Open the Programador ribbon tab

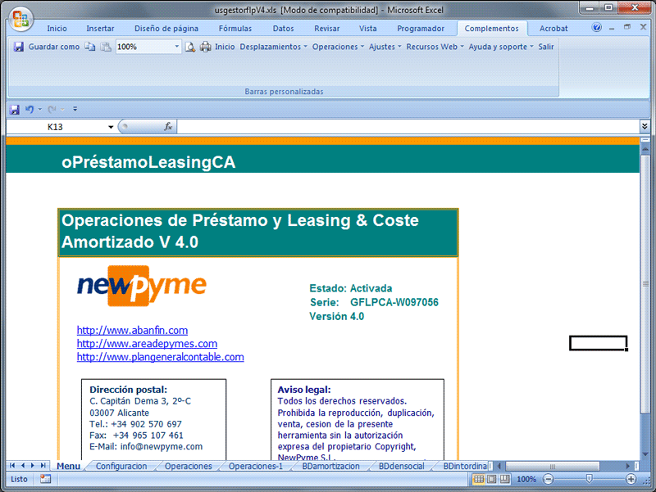point(421,29)
